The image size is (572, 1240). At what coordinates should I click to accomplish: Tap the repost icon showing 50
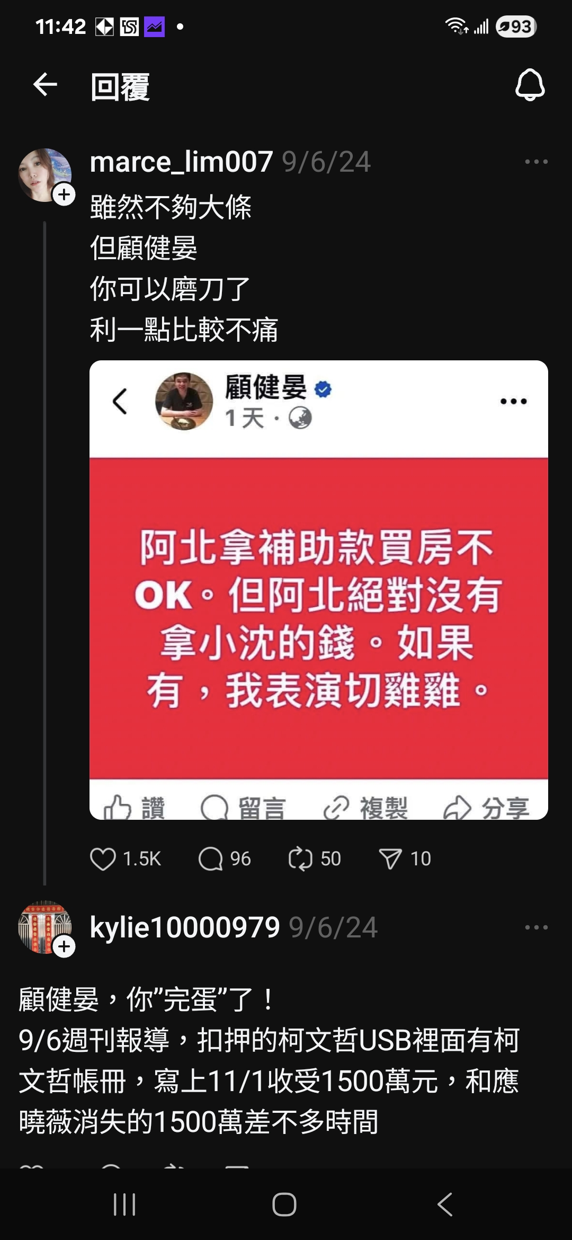pos(300,859)
